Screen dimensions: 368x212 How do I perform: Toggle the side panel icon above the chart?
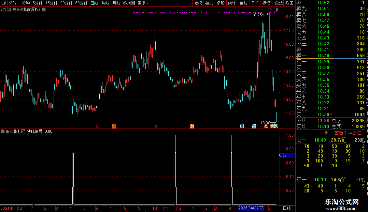click(276, 10)
